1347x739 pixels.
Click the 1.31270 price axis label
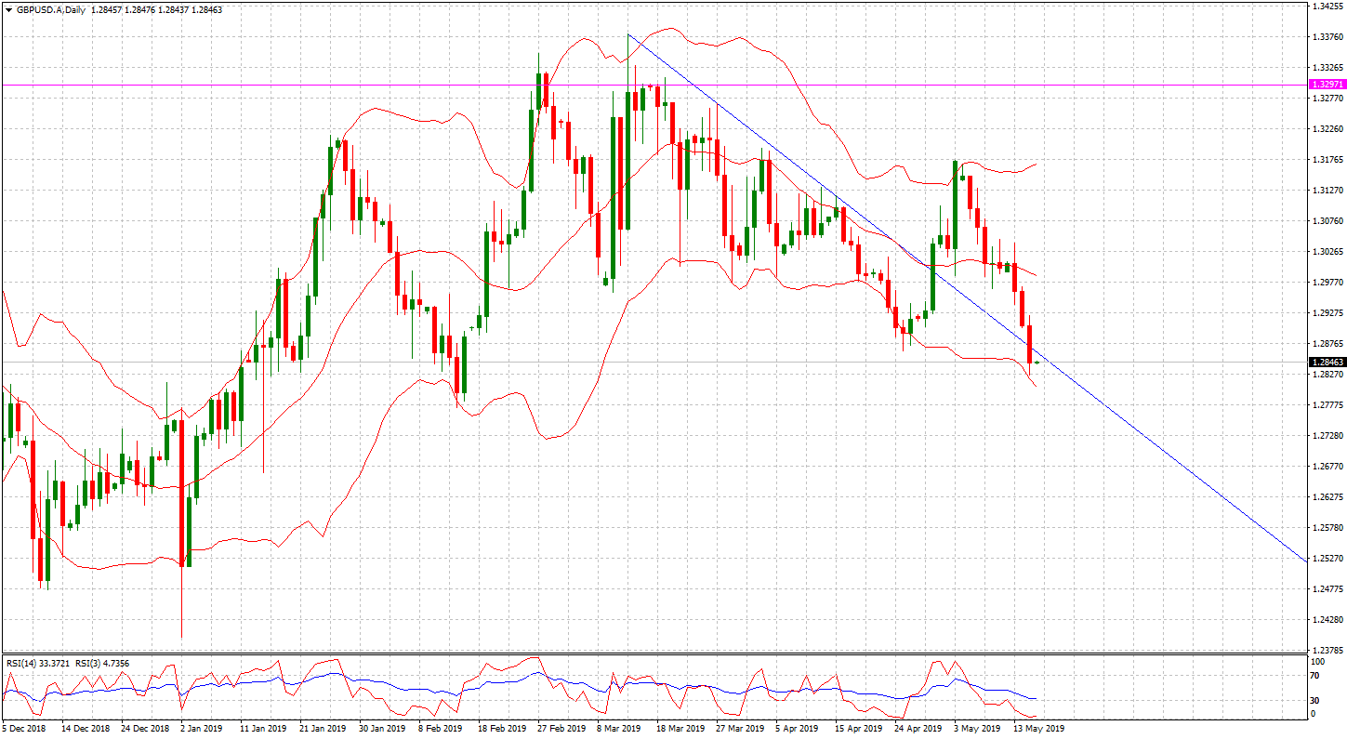click(x=1327, y=191)
